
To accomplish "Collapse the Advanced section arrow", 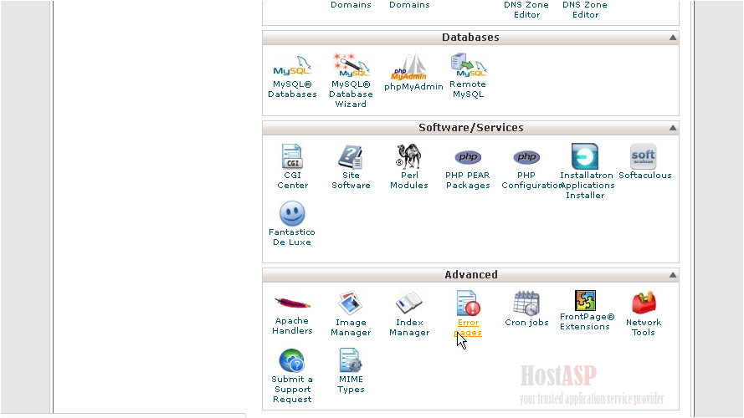I will (x=673, y=275).
